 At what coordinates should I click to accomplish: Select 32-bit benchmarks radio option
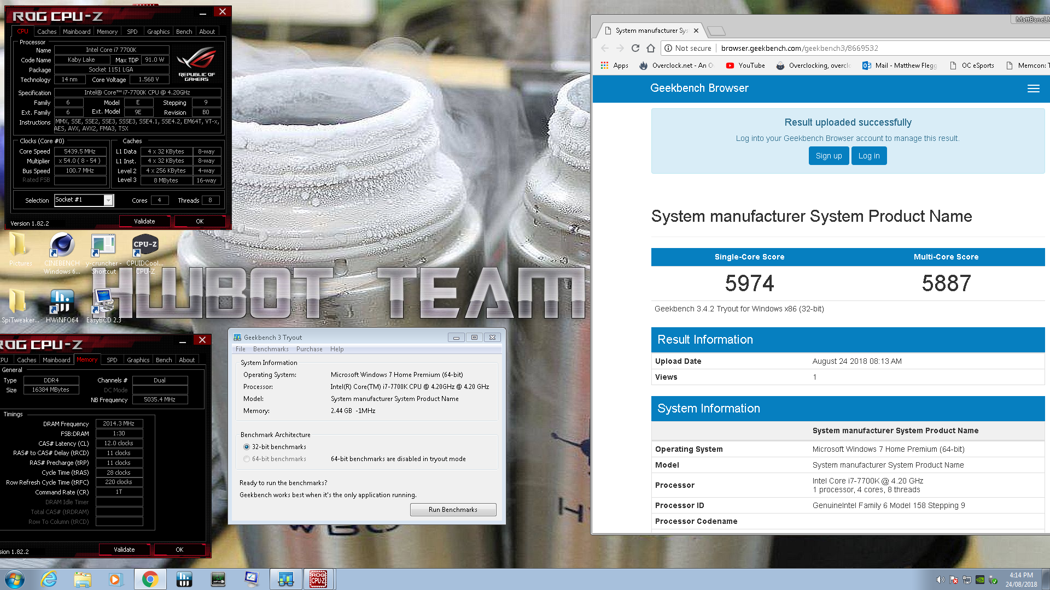pos(247,447)
